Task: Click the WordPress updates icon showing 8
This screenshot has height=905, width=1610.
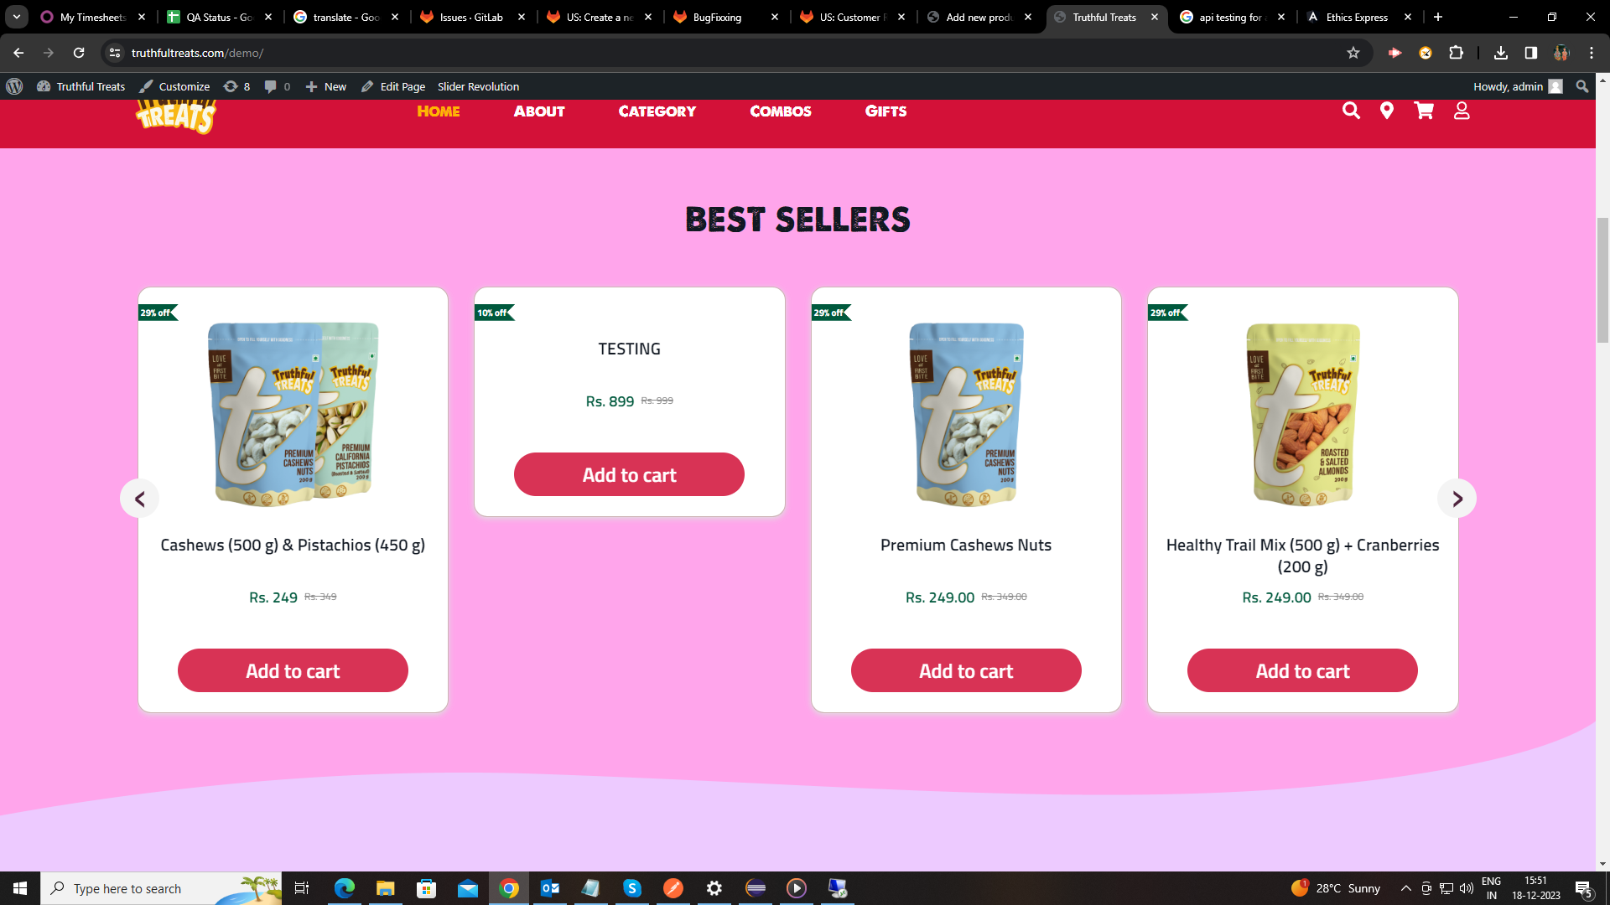Action: pos(237,86)
